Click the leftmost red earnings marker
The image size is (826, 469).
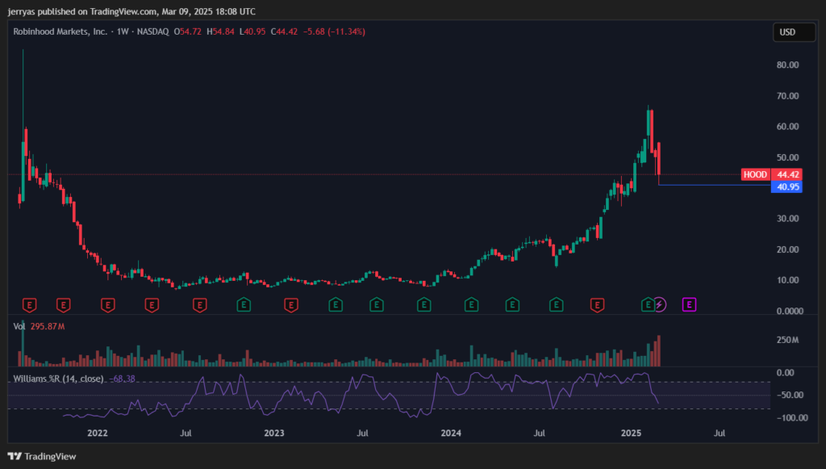point(30,304)
